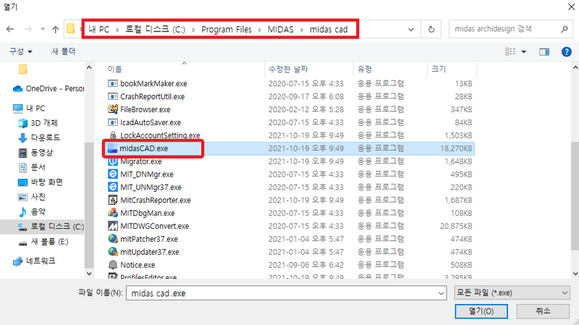
Task: Select 네트워크 in navigation pane
Action: pyautogui.click(x=34, y=261)
